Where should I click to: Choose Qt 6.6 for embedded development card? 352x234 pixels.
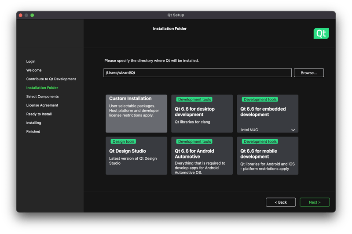(x=268, y=114)
